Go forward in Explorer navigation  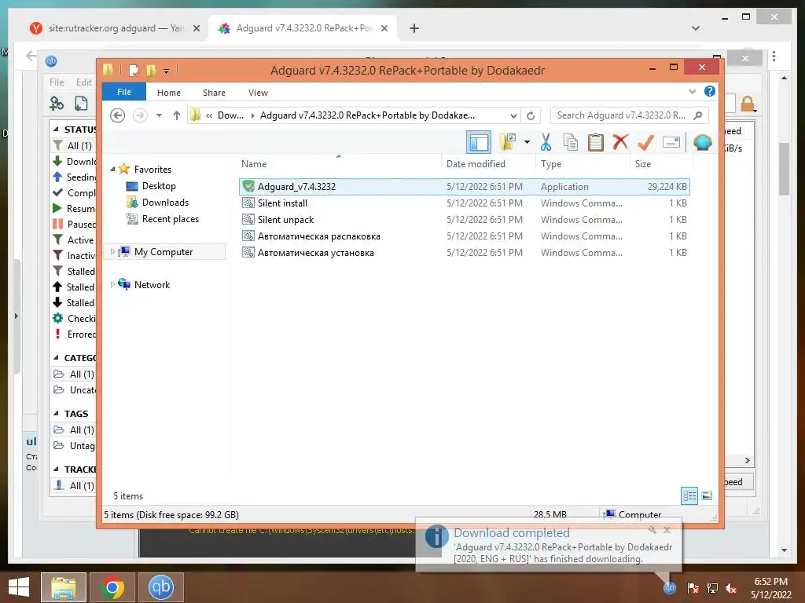coord(140,115)
